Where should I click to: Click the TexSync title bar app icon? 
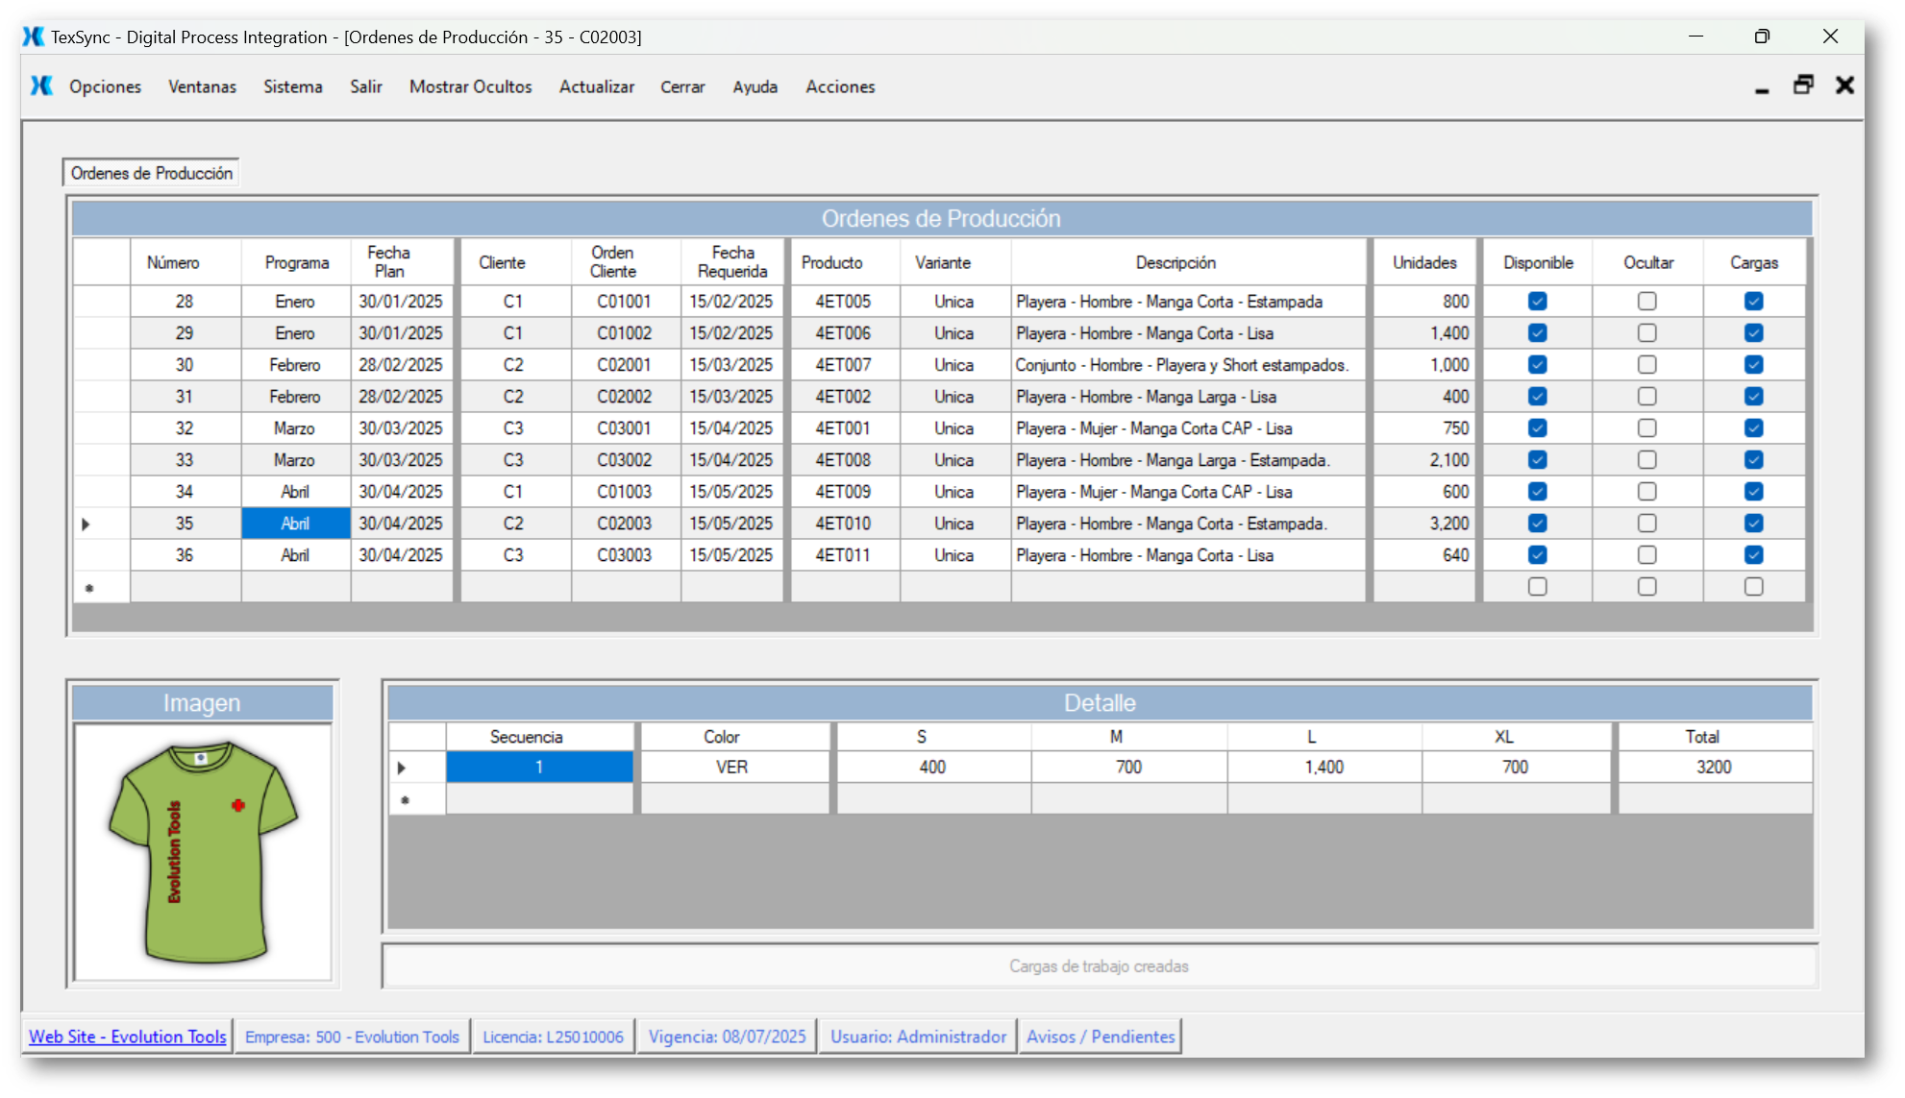coord(34,37)
